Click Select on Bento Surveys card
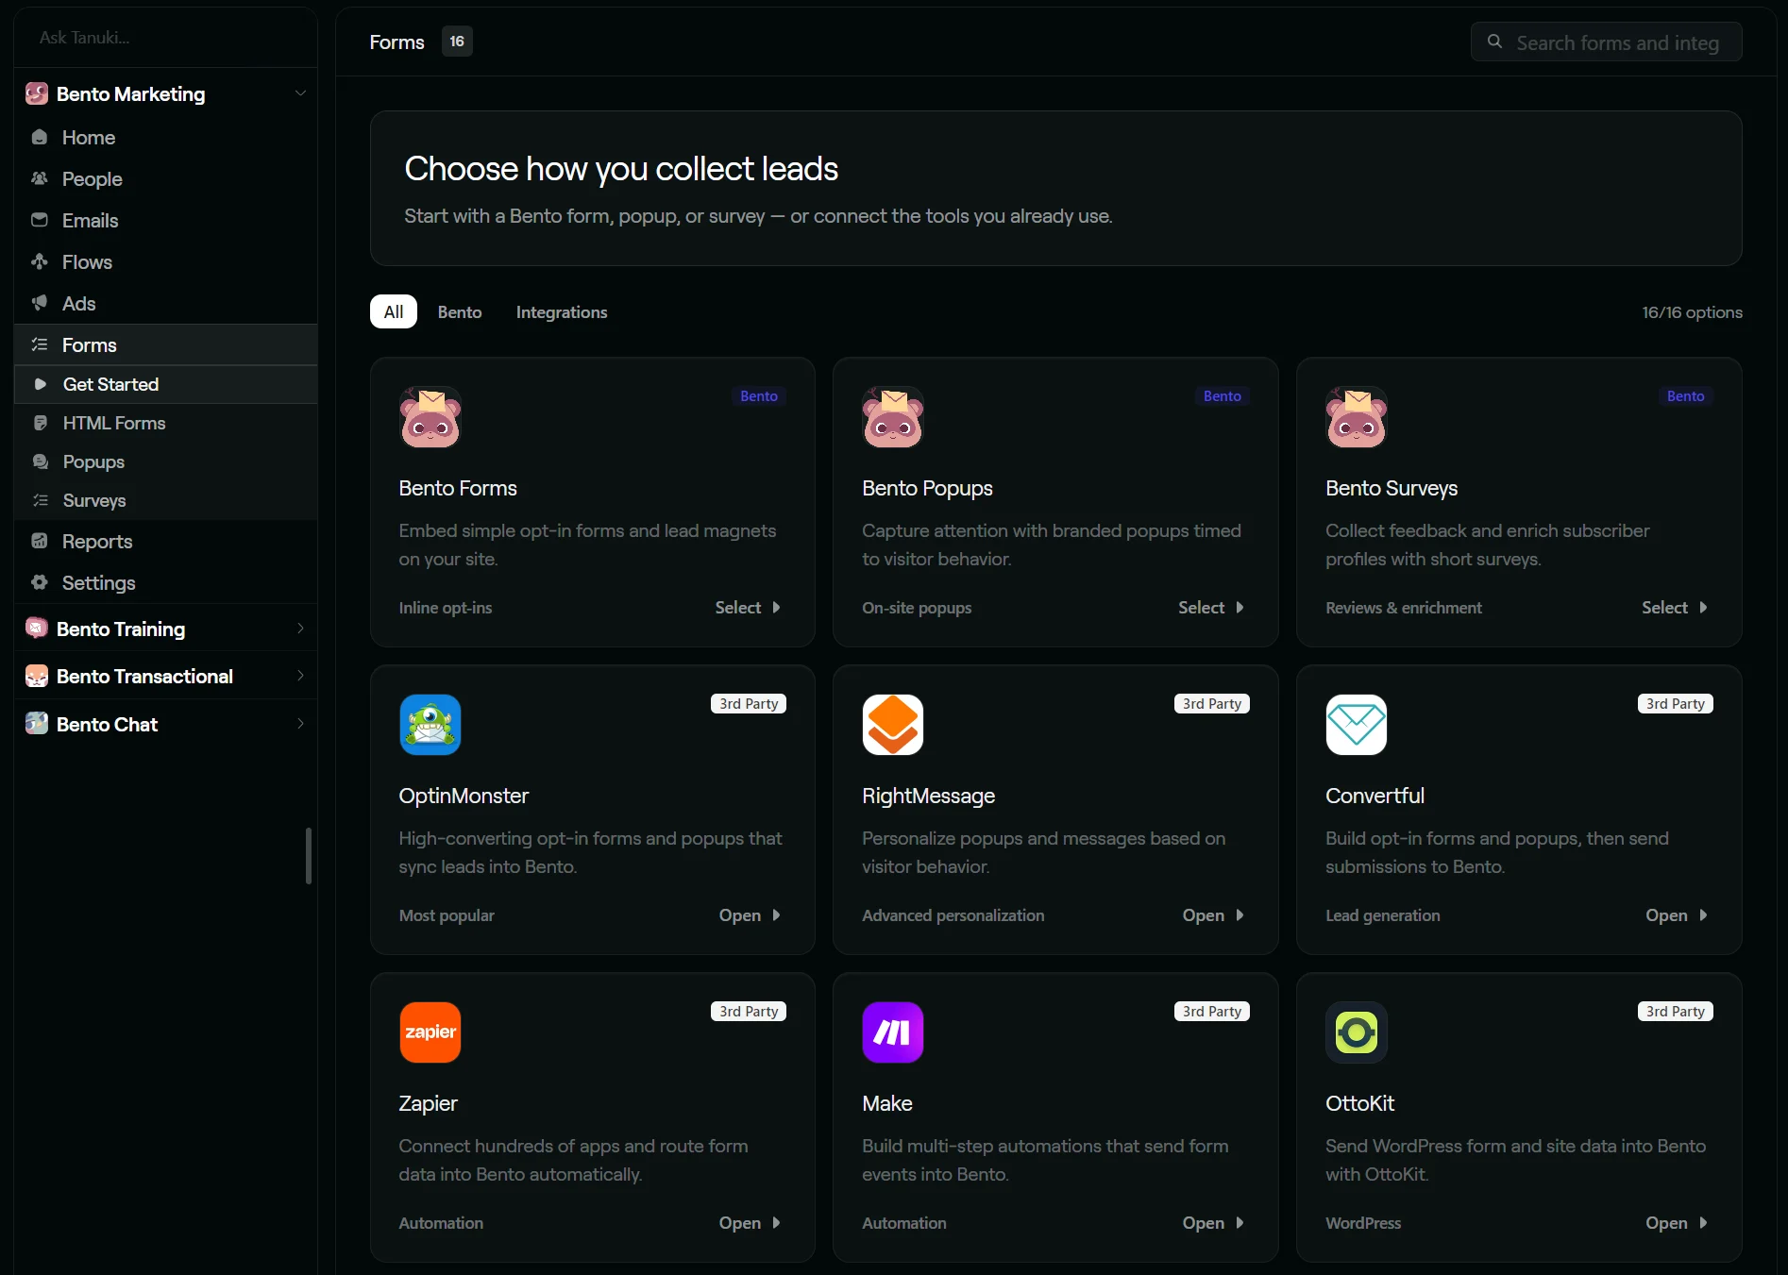This screenshot has width=1788, height=1275. click(1675, 608)
